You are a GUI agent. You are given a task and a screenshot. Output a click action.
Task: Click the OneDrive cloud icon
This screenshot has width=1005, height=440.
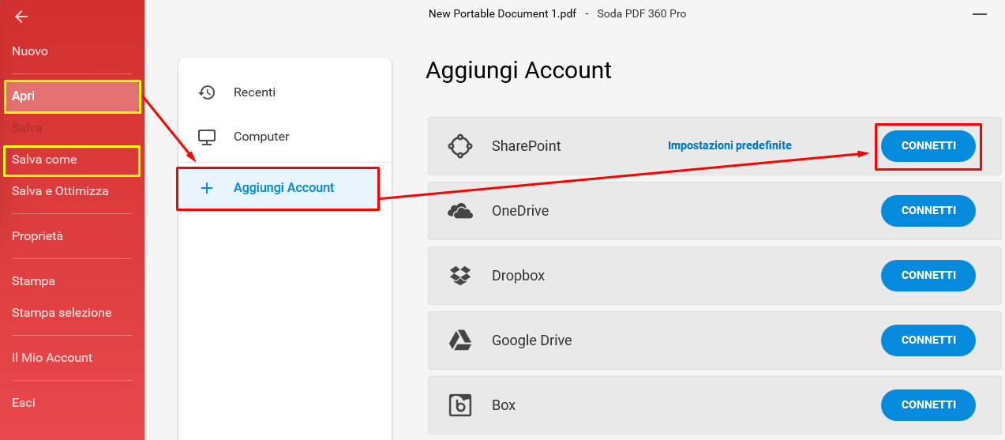click(x=460, y=211)
